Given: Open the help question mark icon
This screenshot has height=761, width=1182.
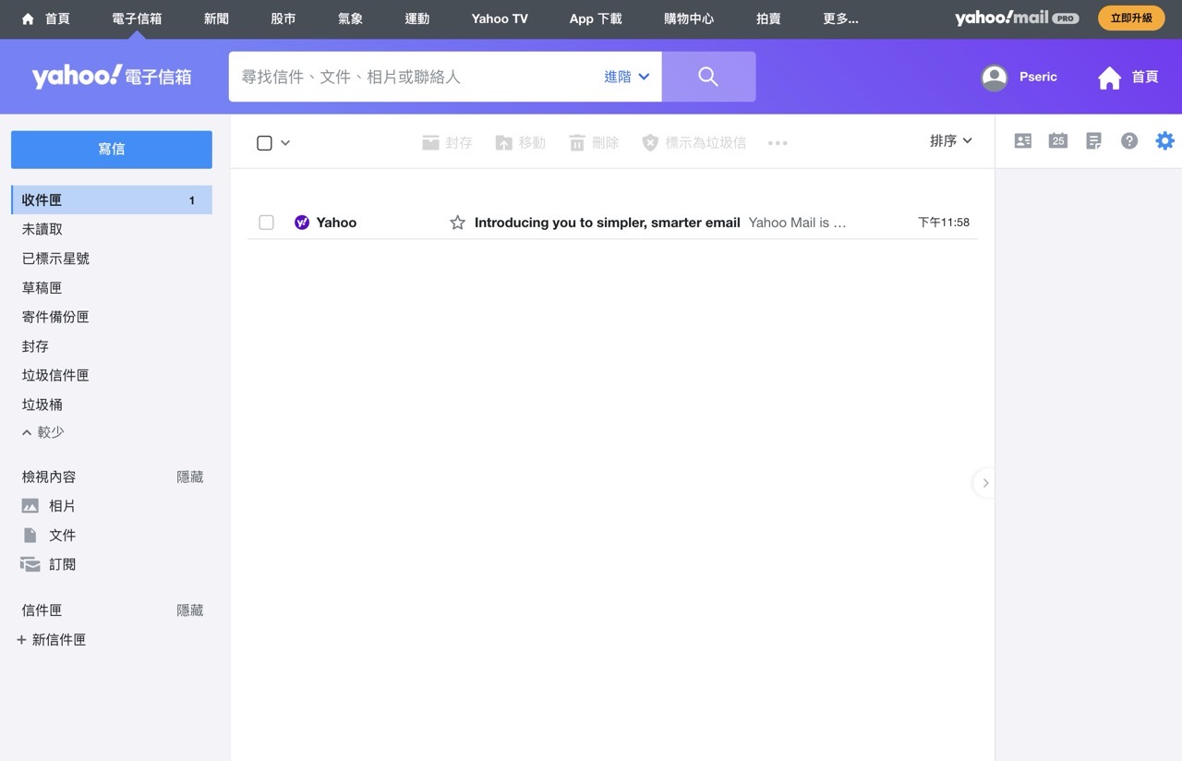Looking at the screenshot, I should tap(1129, 141).
